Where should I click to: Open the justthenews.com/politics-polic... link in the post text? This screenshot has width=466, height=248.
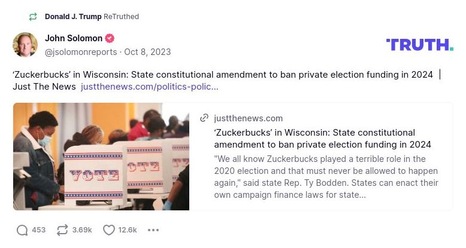click(x=149, y=87)
